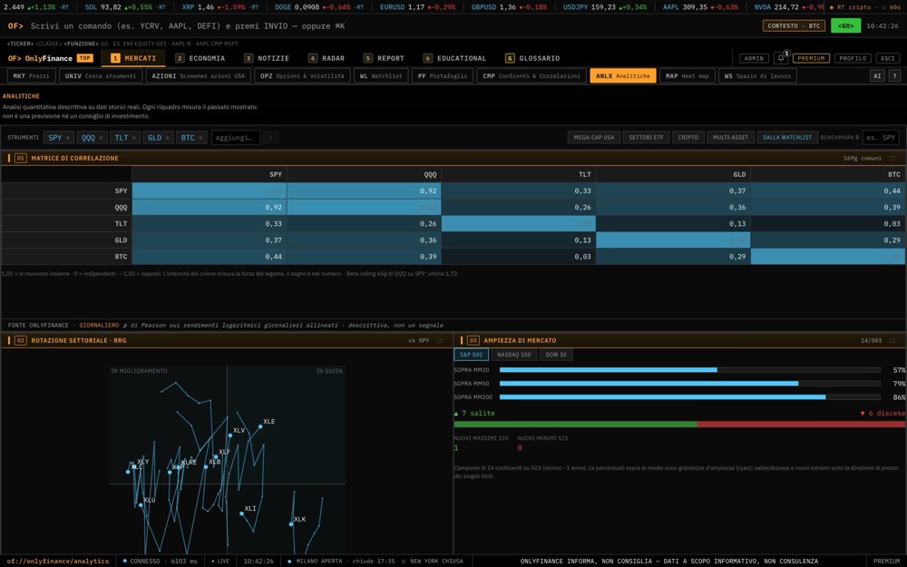
Task: Apply the MEGA-CAP USA preset
Action: tap(594, 138)
